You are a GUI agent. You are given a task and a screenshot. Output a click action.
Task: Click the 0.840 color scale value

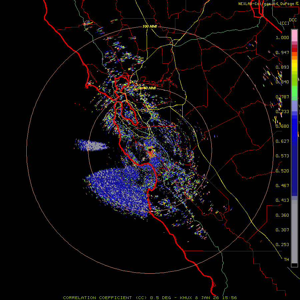282,82
